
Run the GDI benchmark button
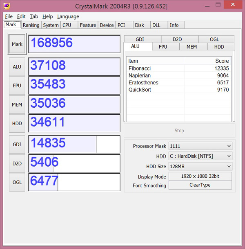tap(17, 144)
